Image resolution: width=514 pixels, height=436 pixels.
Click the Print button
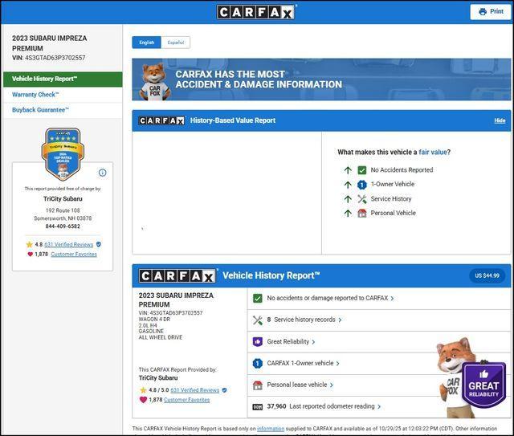click(x=491, y=11)
